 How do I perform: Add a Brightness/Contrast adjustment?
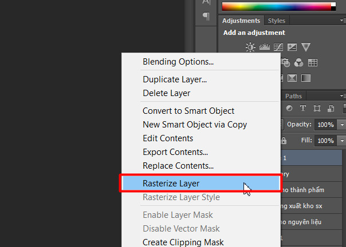[x=250, y=47]
